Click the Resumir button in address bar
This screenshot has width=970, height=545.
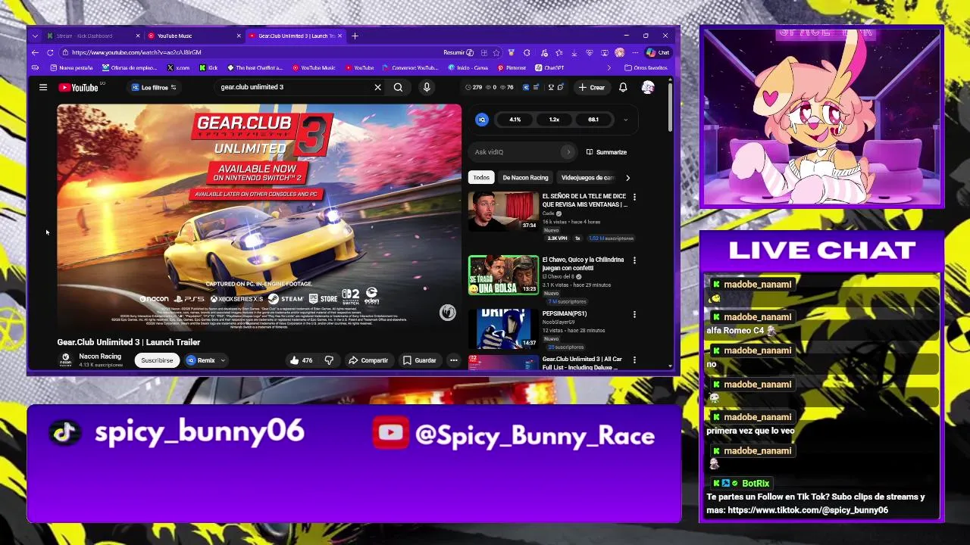[x=458, y=52]
